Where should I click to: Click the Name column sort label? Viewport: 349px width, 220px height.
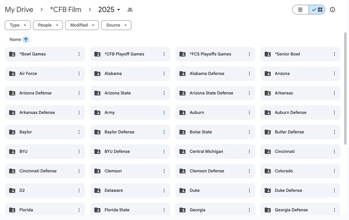click(x=15, y=39)
